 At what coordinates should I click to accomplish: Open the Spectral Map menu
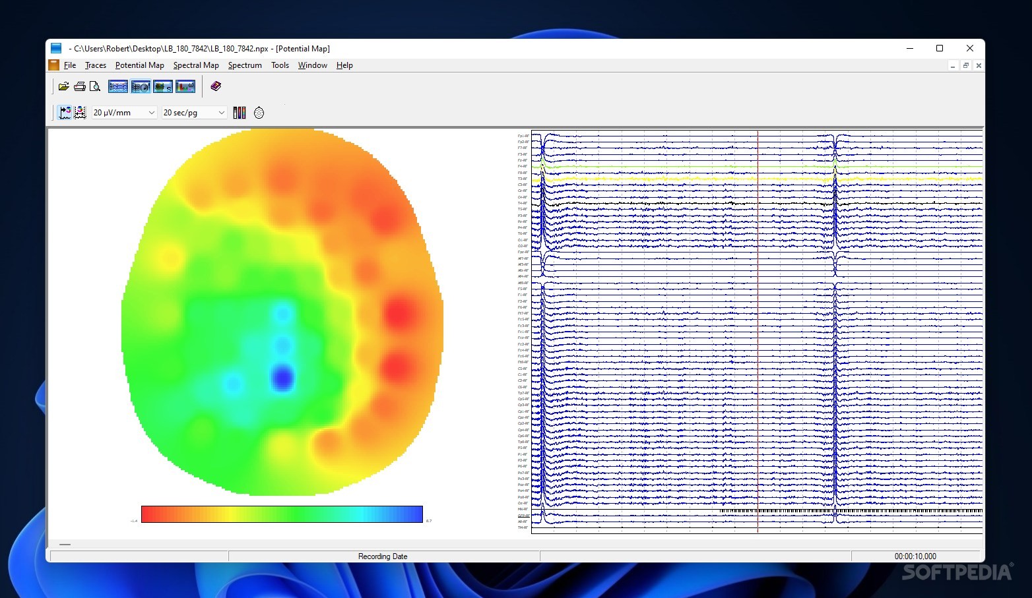[x=196, y=65]
